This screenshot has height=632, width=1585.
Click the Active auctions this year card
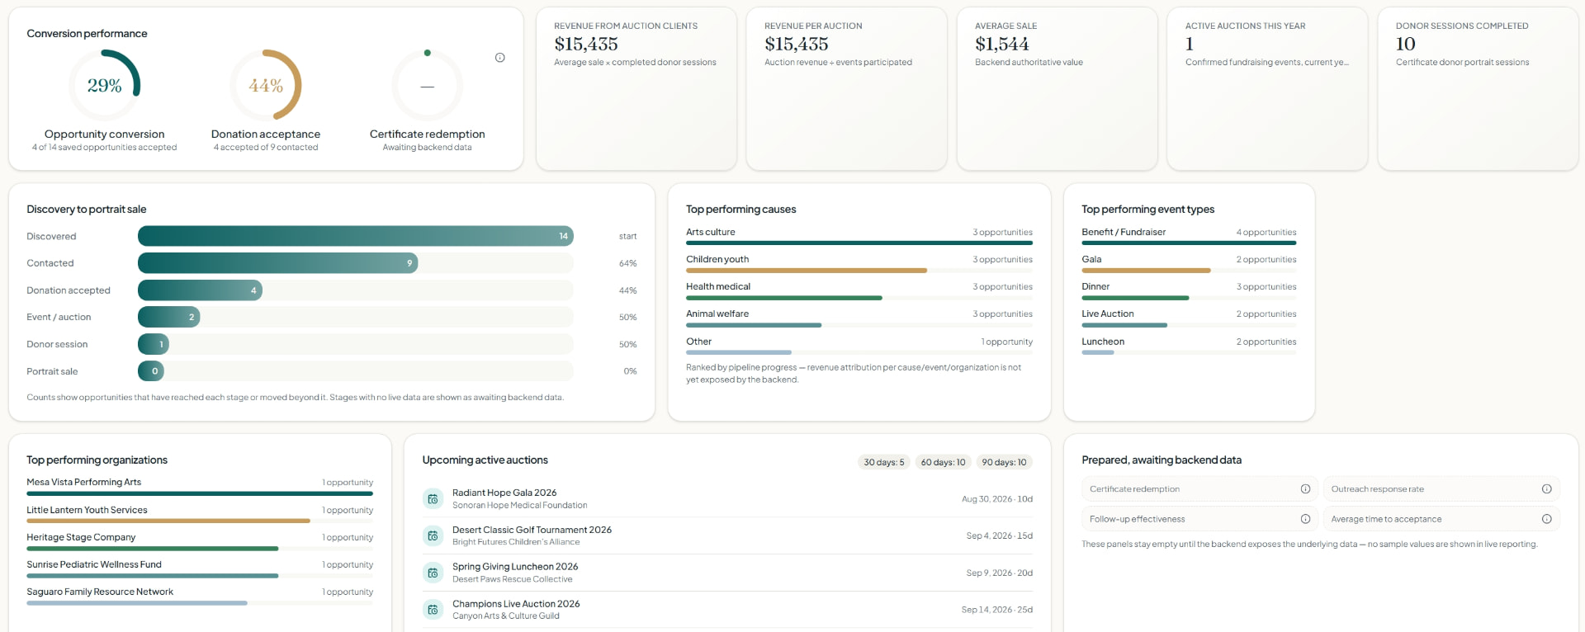[1267, 89]
